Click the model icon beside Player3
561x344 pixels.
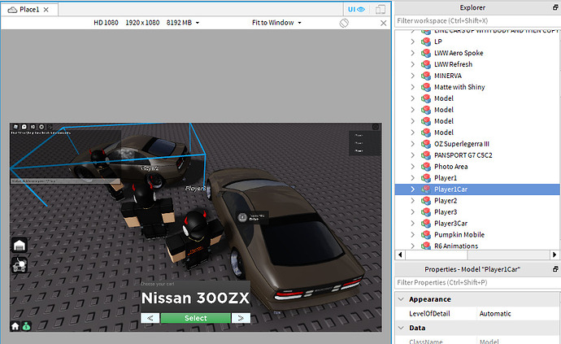click(x=426, y=212)
